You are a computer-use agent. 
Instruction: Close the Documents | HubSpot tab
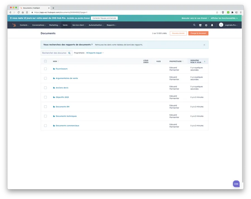(49, 8)
